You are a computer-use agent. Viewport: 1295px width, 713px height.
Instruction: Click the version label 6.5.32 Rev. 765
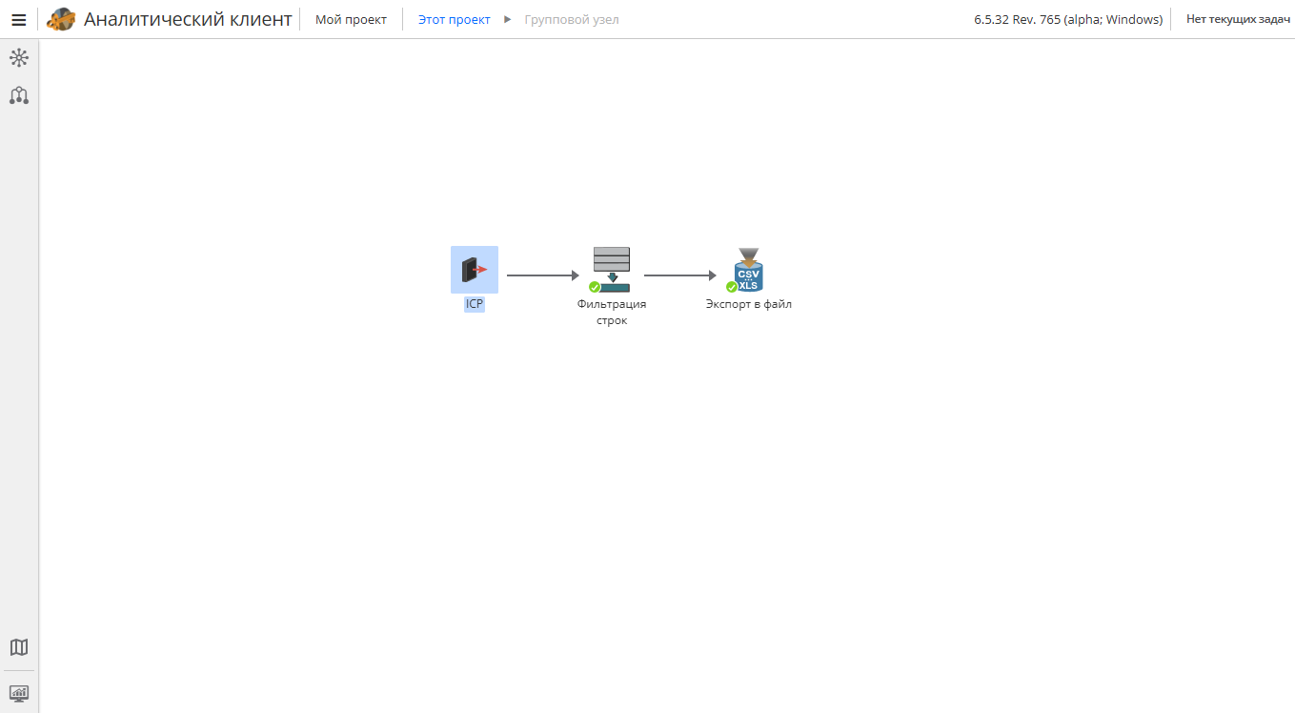click(x=1068, y=20)
